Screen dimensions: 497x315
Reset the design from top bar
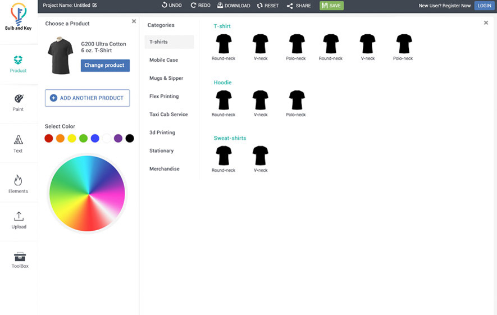[x=267, y=6]
